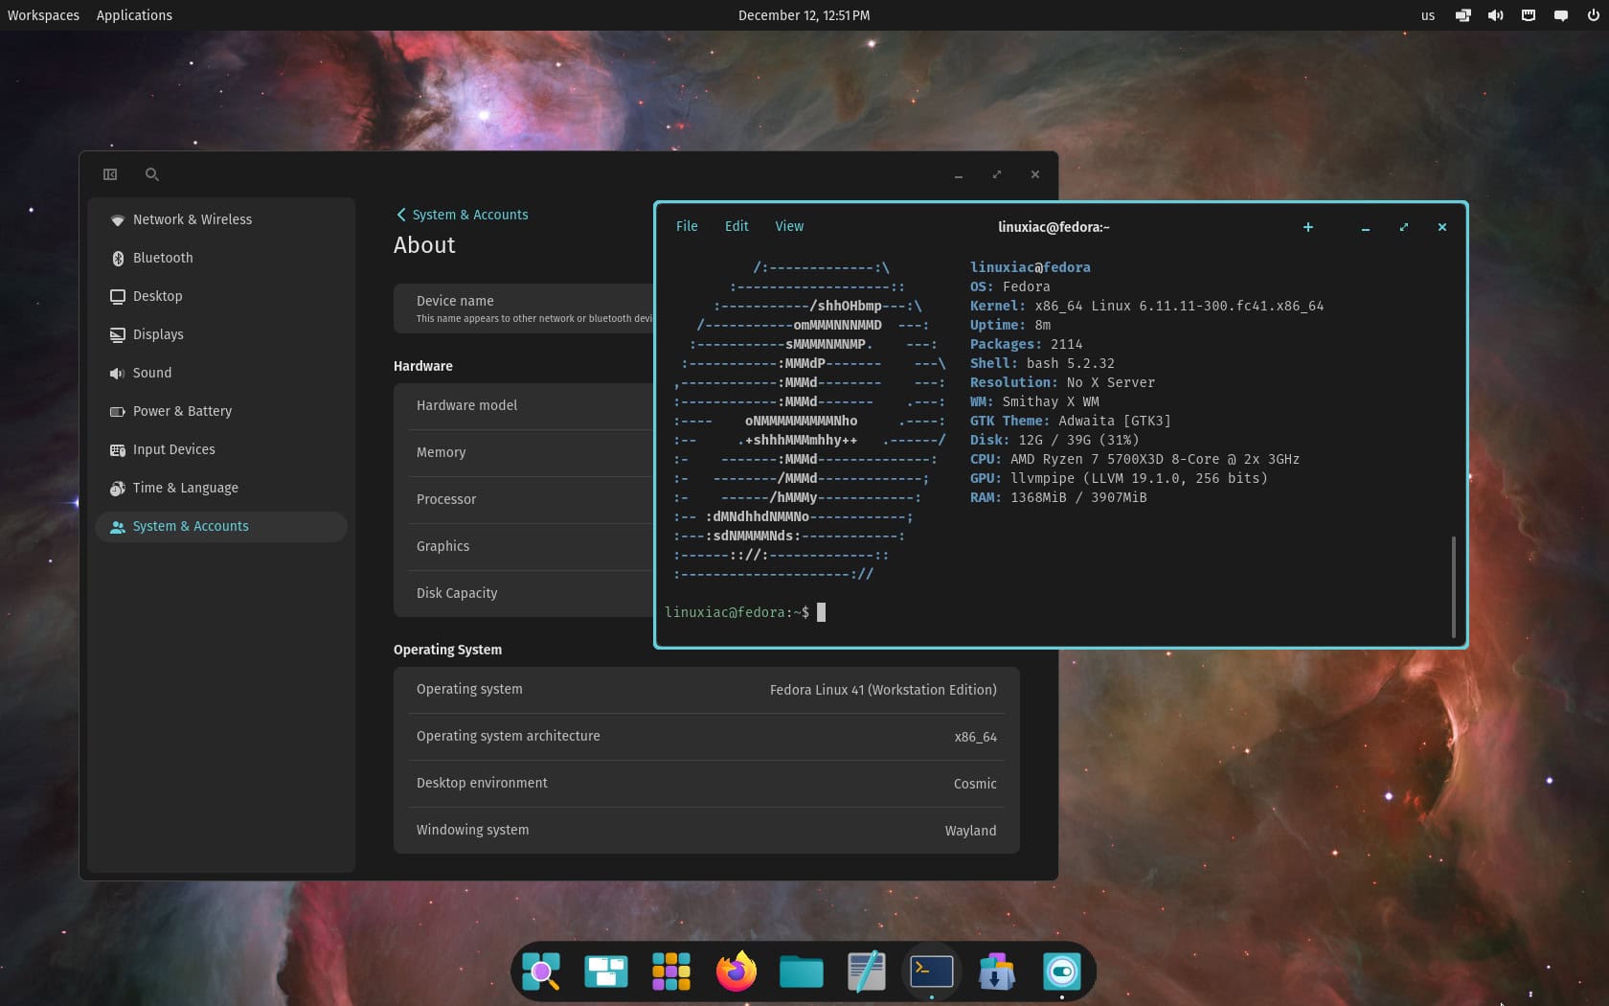The image size is (1609, 1006).
Task: Open the File menu in the terminal
Action: pos(687,226)
